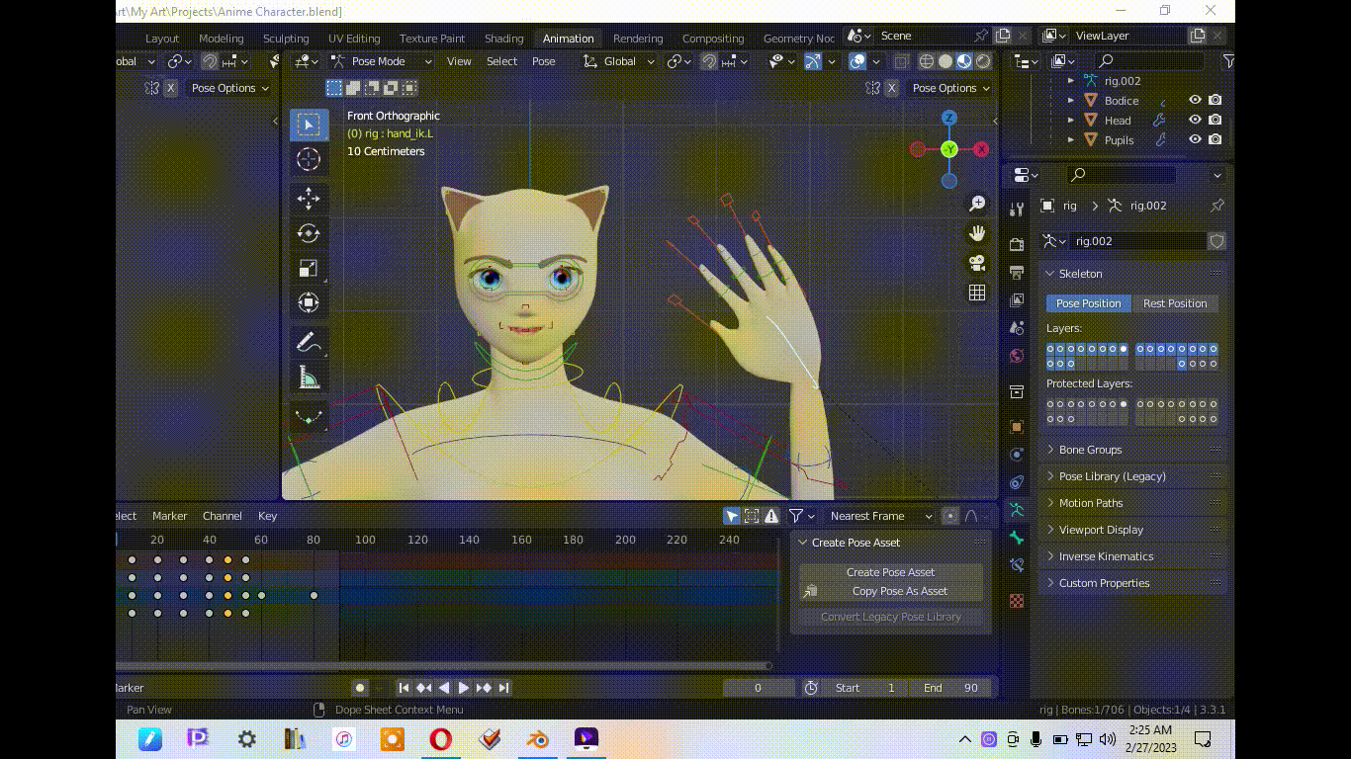Activate the Move tool
Screen dimensions: 1351x759
click(309, 198)
